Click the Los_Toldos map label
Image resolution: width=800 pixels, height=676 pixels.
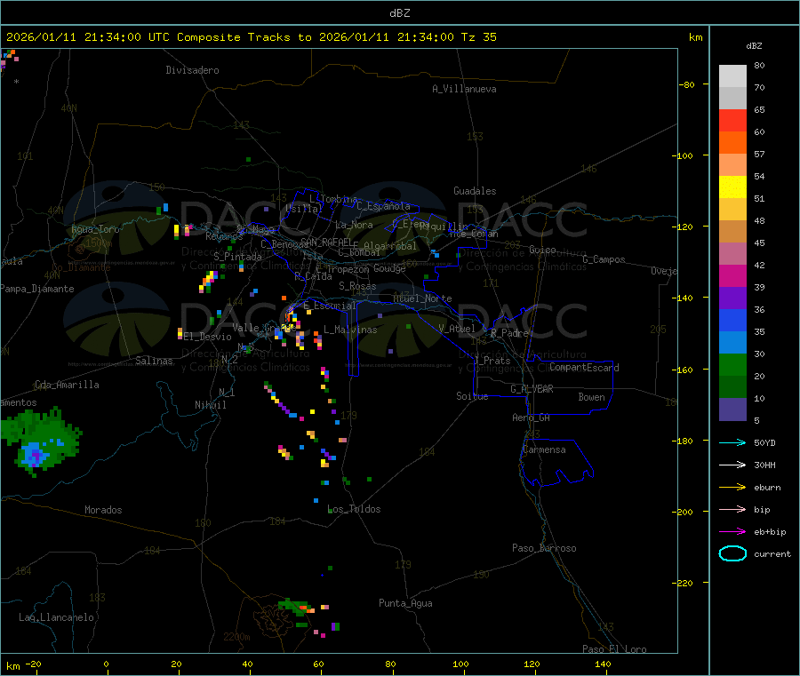coord(354,509)
